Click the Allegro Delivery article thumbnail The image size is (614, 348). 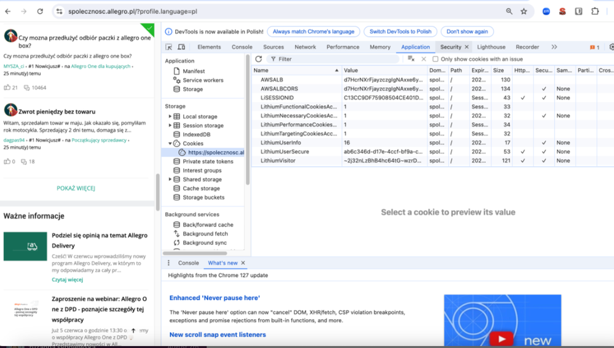pos(25,246)
